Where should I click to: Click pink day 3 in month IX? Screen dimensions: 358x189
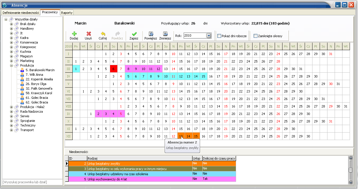coord(106,114)
